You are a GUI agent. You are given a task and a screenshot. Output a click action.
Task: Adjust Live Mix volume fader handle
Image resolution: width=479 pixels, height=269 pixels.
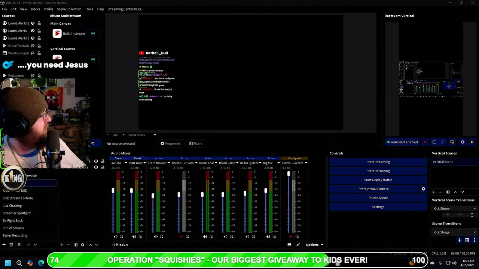(x=113, y=191)
